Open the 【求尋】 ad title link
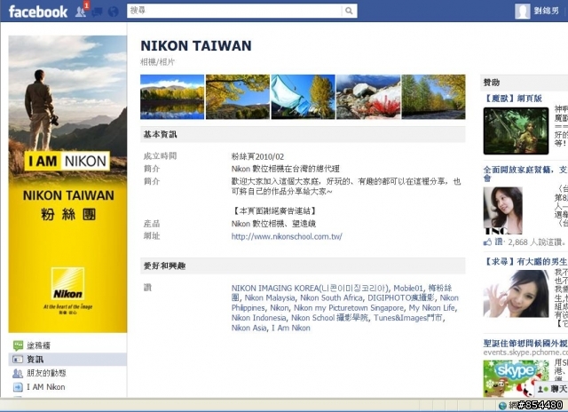The width and height of the screenshot is (568, 412). (x=525, y=261)
